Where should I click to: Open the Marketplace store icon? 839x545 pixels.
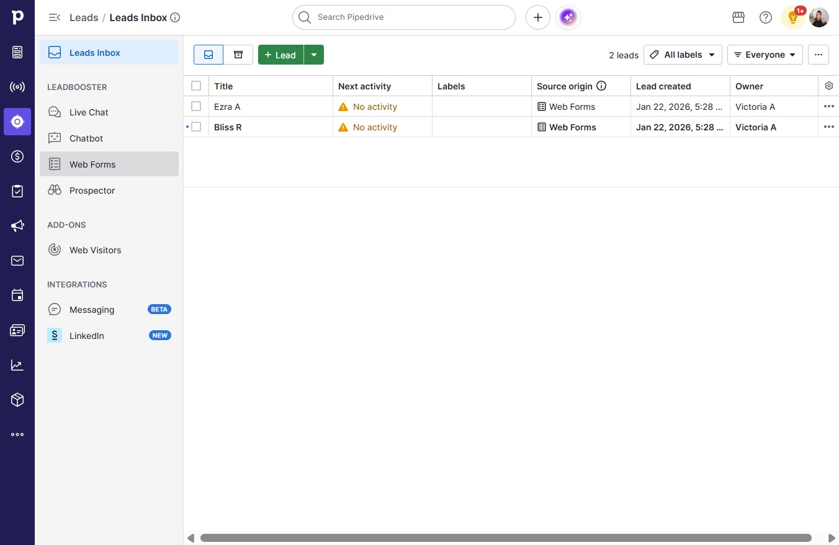click(738, 17)
